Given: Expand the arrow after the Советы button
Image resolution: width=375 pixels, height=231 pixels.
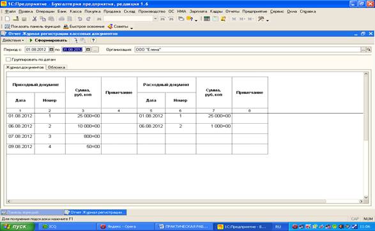Looking at the screenshot, I should 132,27.
